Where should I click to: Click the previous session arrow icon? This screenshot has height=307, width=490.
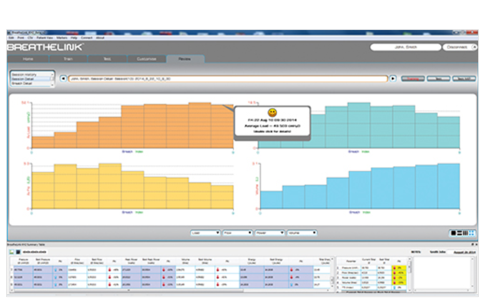point(62,79)
